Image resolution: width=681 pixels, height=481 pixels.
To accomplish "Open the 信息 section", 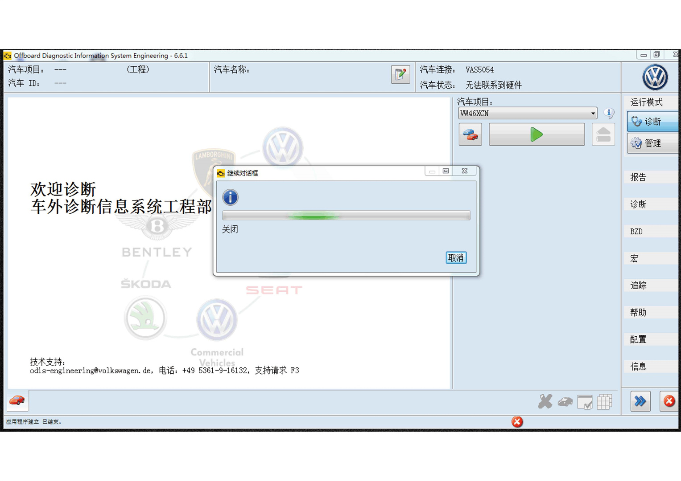I will coord(651,367).
